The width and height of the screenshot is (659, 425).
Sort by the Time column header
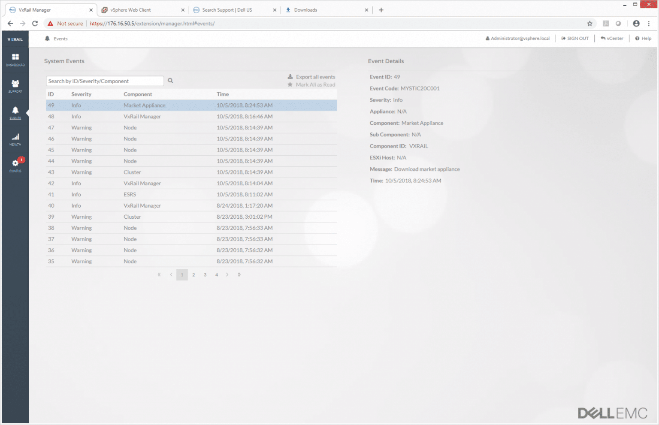point(223,94)
